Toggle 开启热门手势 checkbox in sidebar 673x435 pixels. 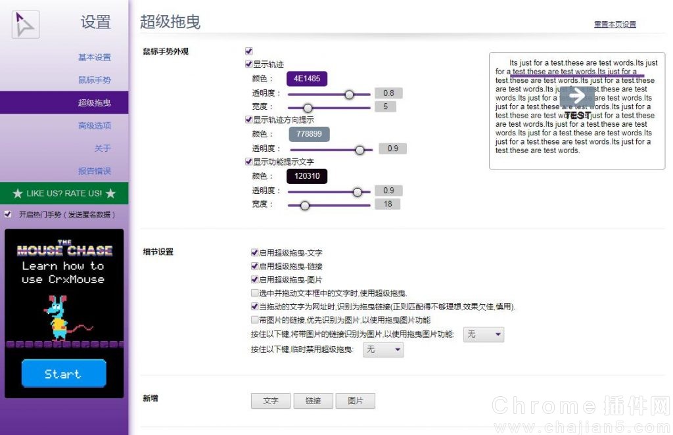coord(8,214)
